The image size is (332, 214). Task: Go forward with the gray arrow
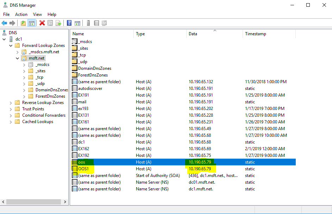[12, 23]
